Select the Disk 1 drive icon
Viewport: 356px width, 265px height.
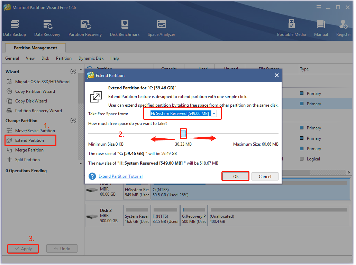pos(92,190)
